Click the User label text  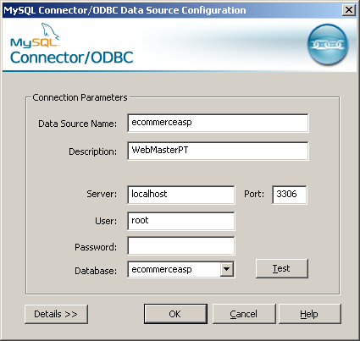(x=106, y=221)
